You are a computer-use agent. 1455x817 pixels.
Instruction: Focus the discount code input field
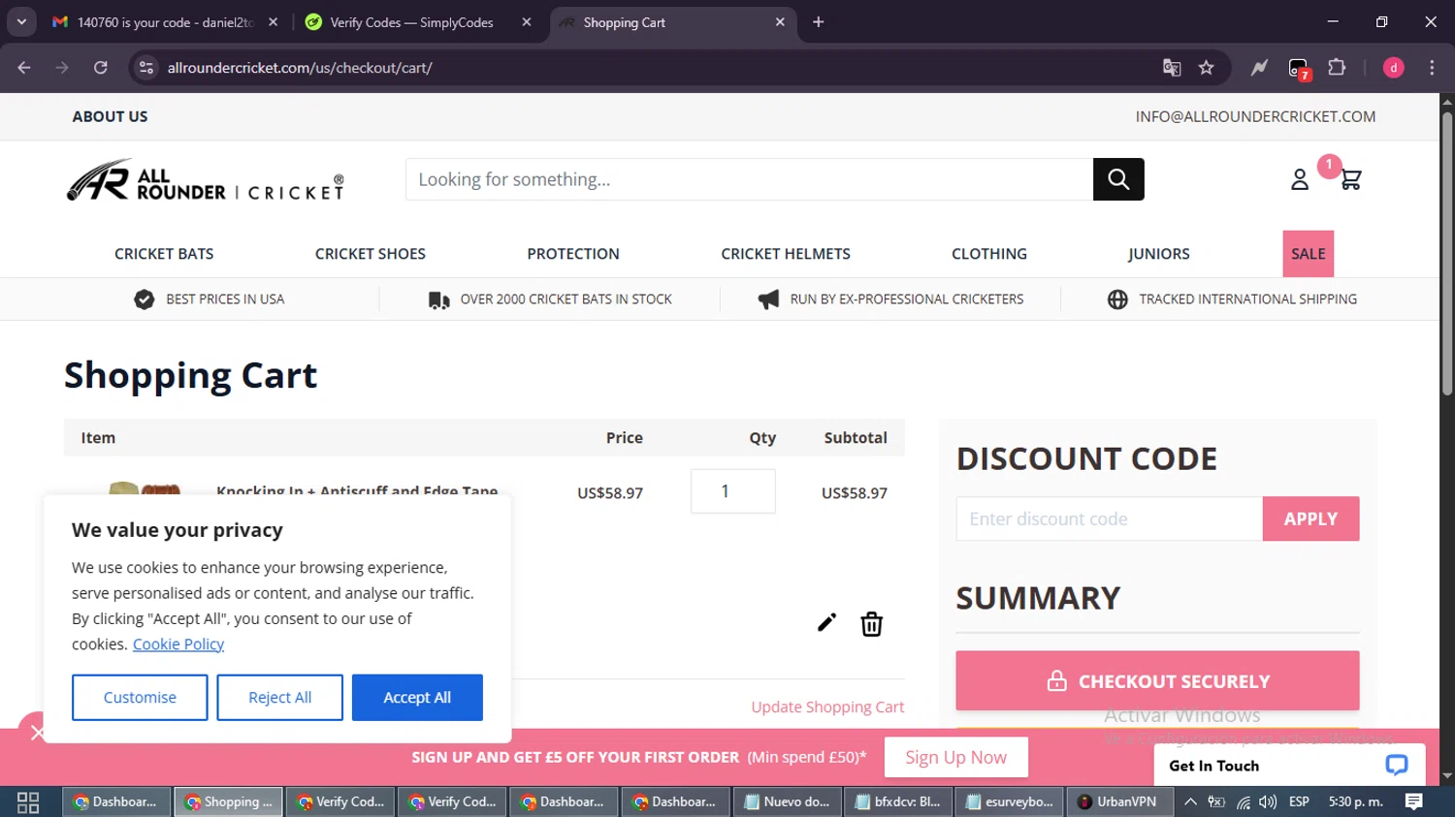pos(1110,518)
